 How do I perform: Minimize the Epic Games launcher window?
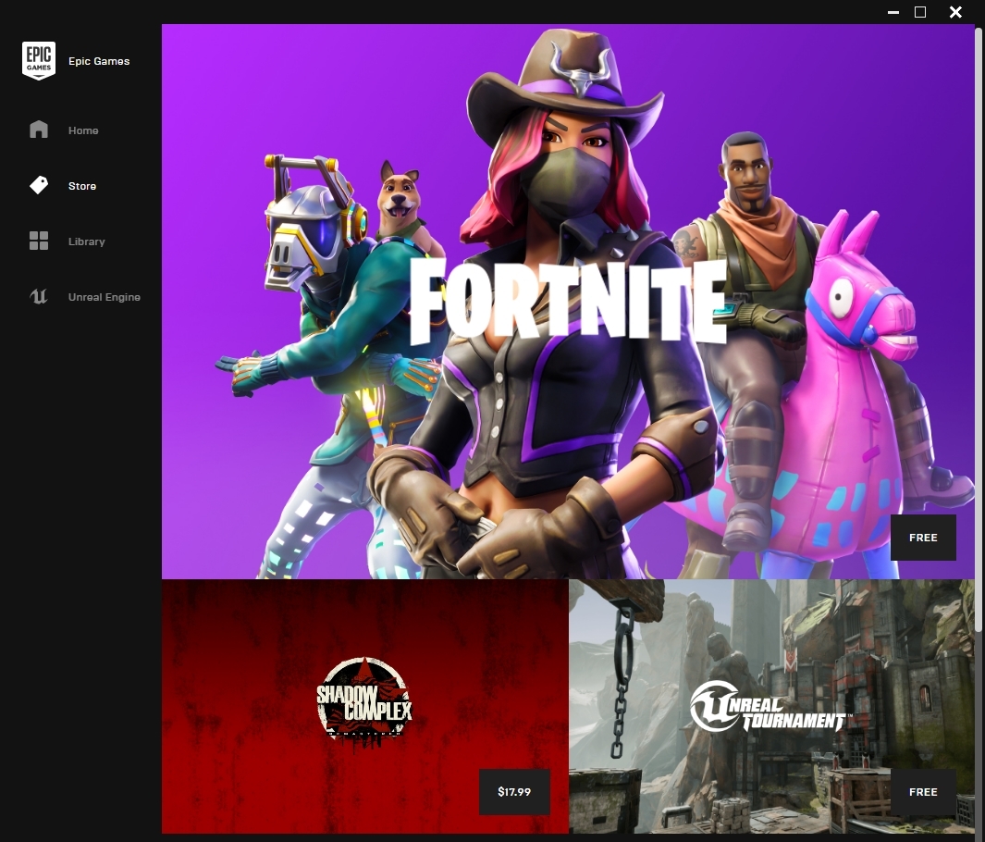(x=893, y=12)
